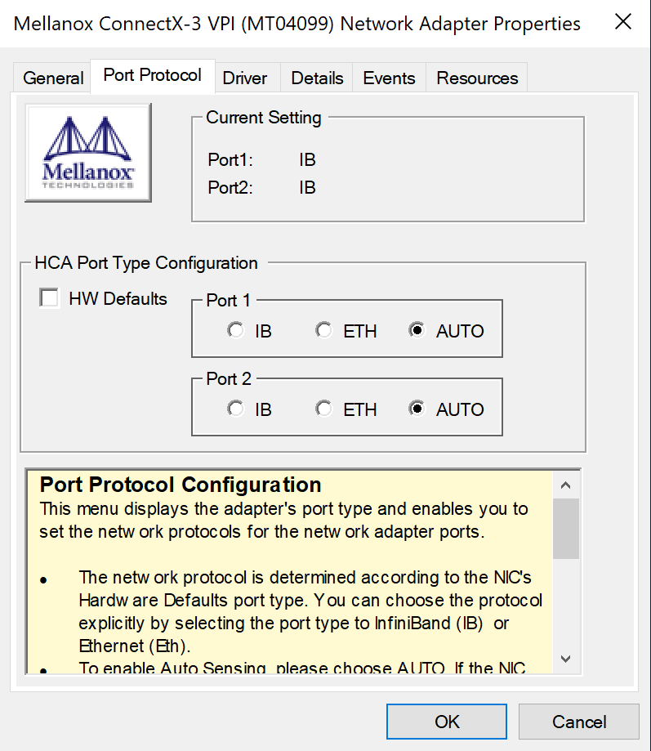Open the Details tab

(x=317, y=78)
